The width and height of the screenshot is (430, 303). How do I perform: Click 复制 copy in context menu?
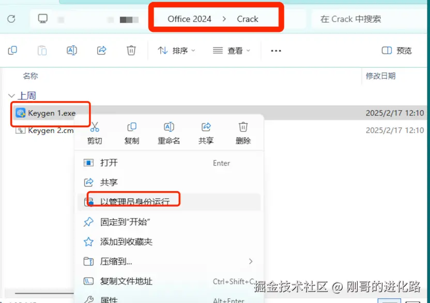click(x=132, y=133)
